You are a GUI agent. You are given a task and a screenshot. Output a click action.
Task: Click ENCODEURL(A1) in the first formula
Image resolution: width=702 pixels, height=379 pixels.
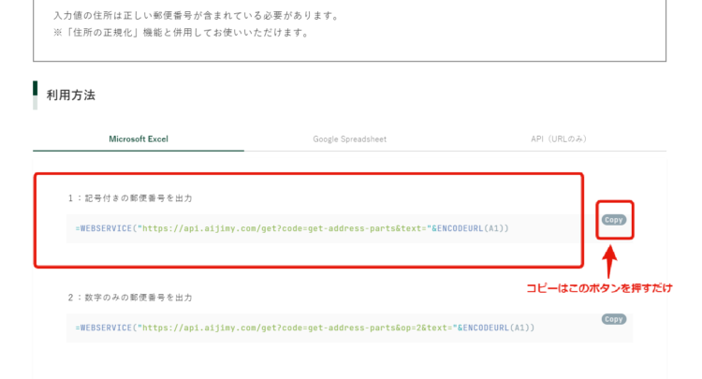[472, 228]
